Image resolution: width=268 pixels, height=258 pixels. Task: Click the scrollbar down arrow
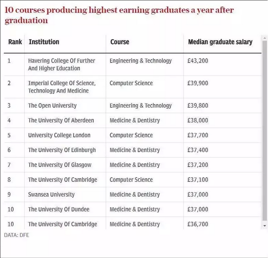265,226
